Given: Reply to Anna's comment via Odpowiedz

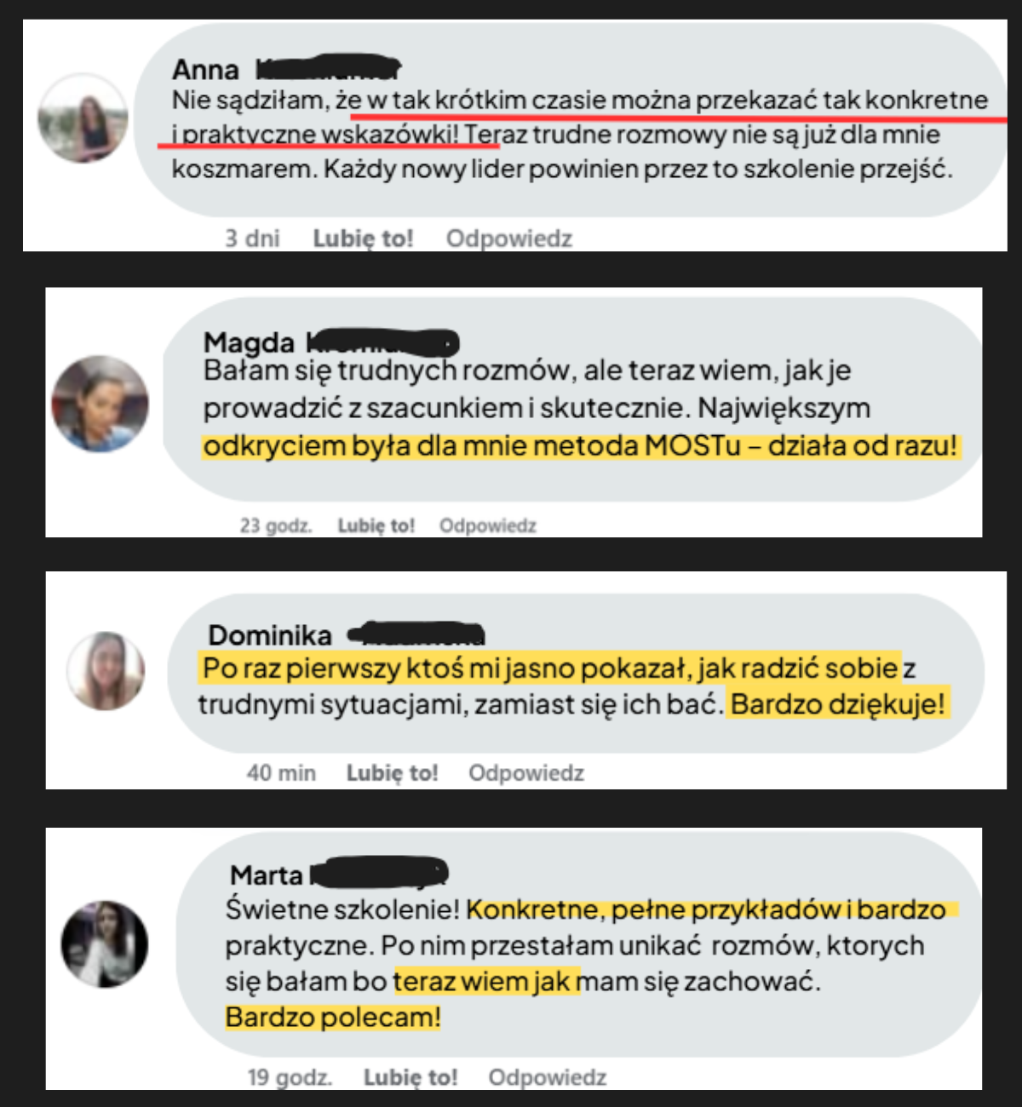Looking at the screenshot, I should (509, 238).
